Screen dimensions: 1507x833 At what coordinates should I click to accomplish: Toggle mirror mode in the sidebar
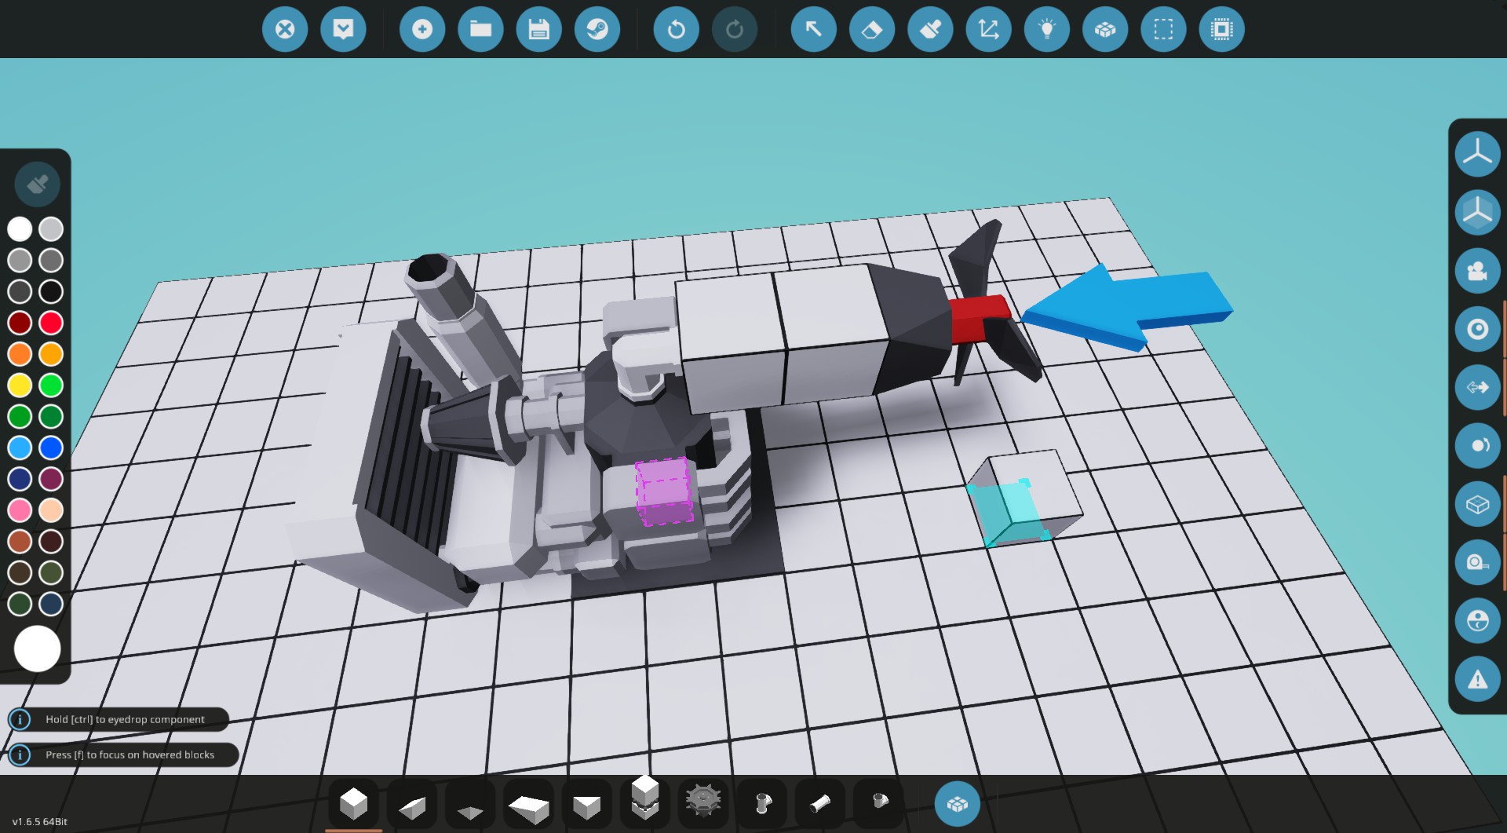coord(1478,387)
